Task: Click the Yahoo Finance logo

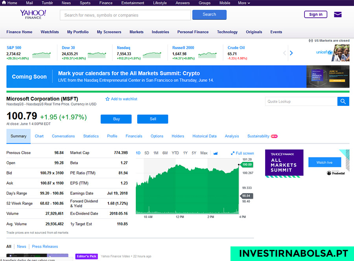Action: pos(33,14)
